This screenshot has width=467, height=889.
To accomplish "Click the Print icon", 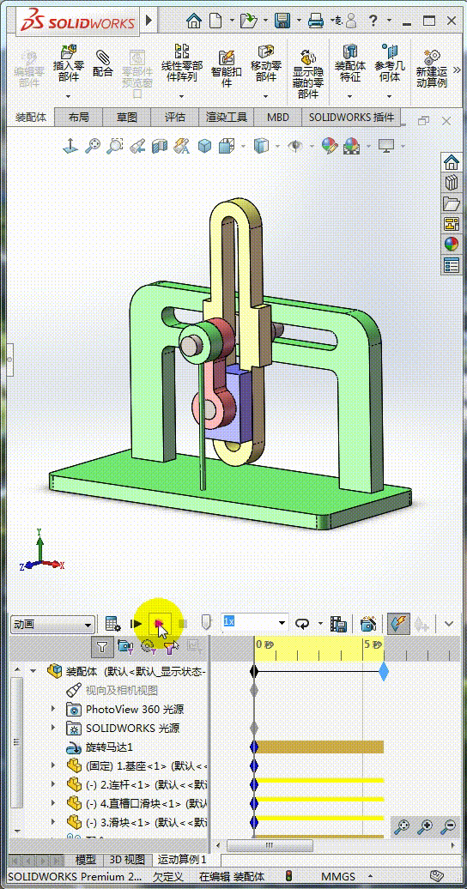I will 316,21.
